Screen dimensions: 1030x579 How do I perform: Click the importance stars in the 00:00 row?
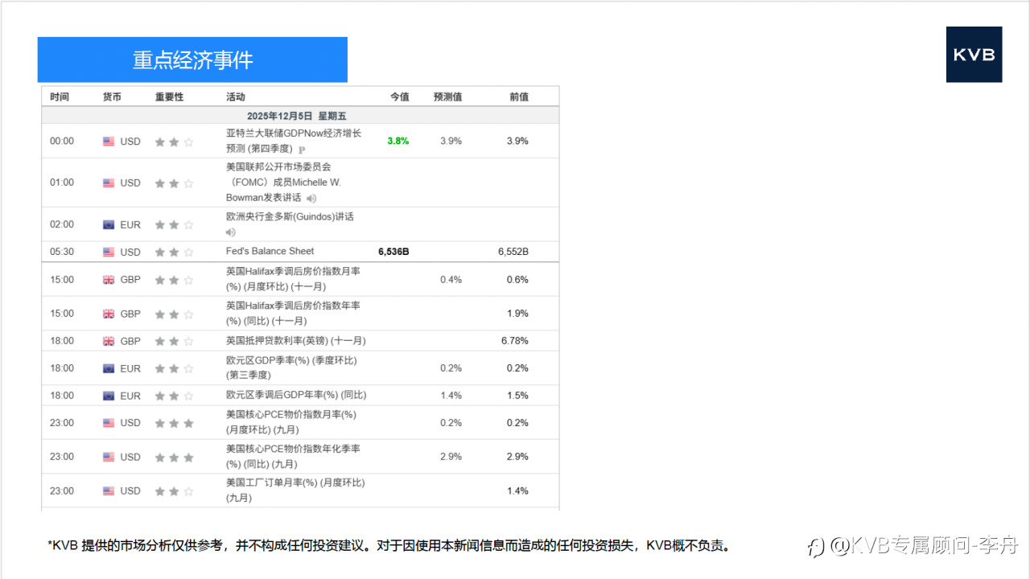174,142
